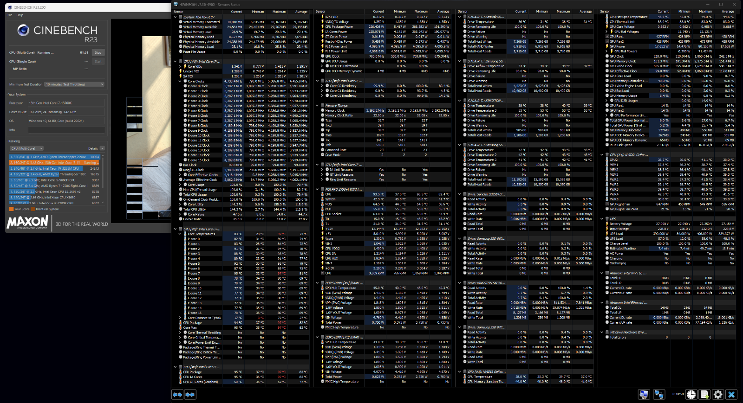Open Cinebench Help menu
The width and height of the screenshot is (743, 403).
pyautogui.click(x=20, y=15)
